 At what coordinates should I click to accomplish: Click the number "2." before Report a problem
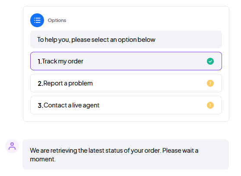pyautogui.click(x=40, y=83)
